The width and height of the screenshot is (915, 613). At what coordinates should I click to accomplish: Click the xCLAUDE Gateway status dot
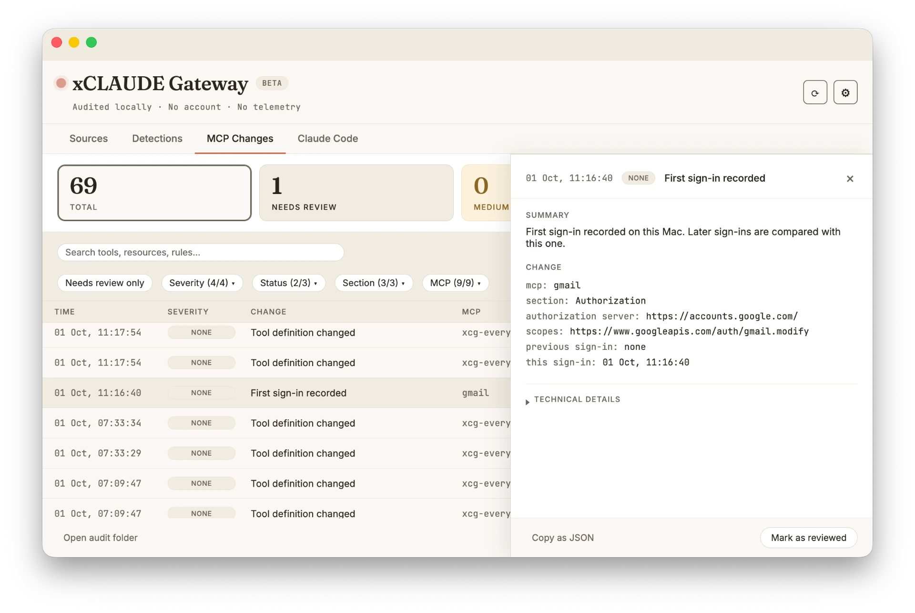[61, 83]
